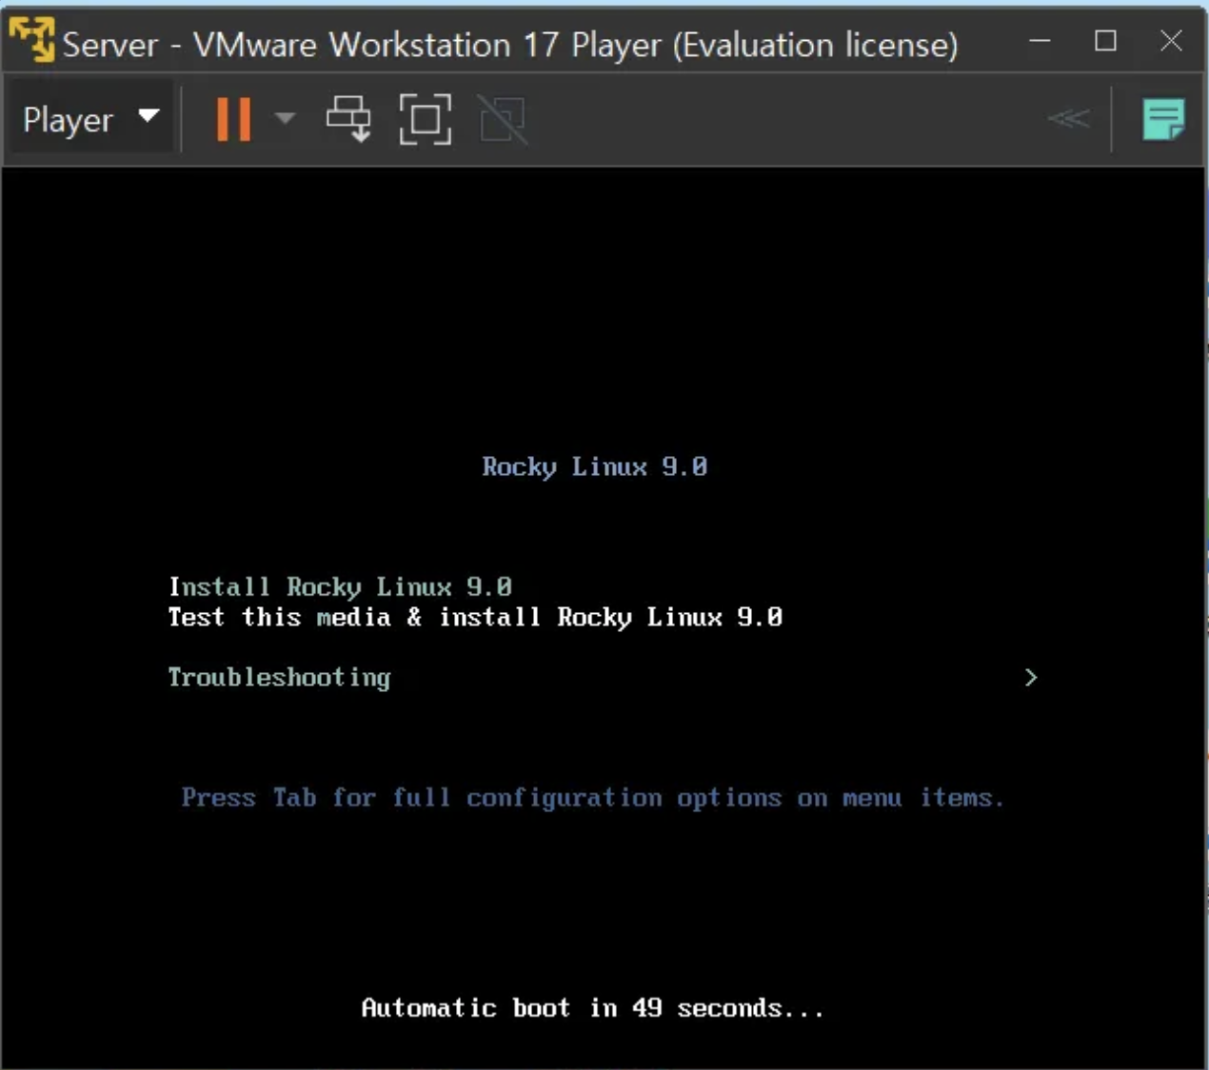1209x1070 pixels.
Task: Click the disabled Unity mode icon
Action: (x=503, y=119)
